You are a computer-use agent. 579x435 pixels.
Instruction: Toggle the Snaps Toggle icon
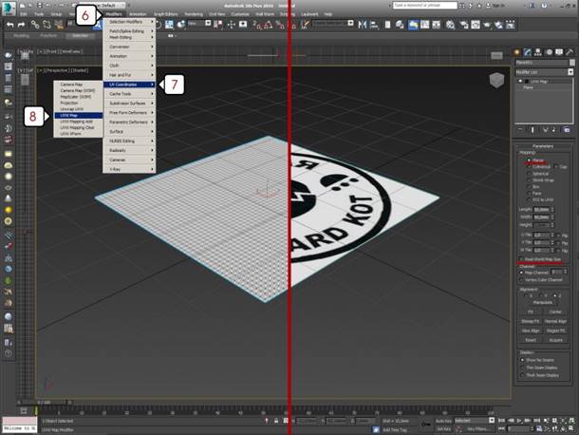click(257, 25)
